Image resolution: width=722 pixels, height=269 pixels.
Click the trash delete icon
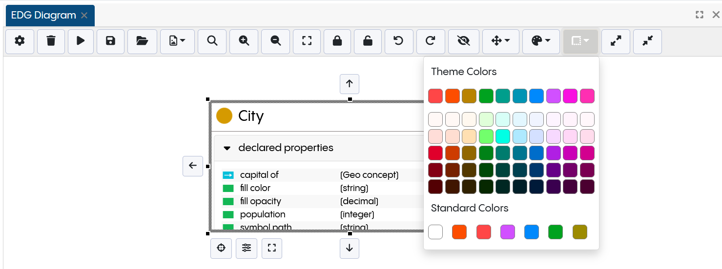[x=51, y=41]
